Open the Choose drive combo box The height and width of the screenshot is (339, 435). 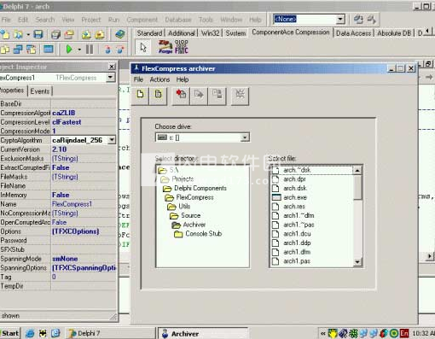(x=203, y=137)
